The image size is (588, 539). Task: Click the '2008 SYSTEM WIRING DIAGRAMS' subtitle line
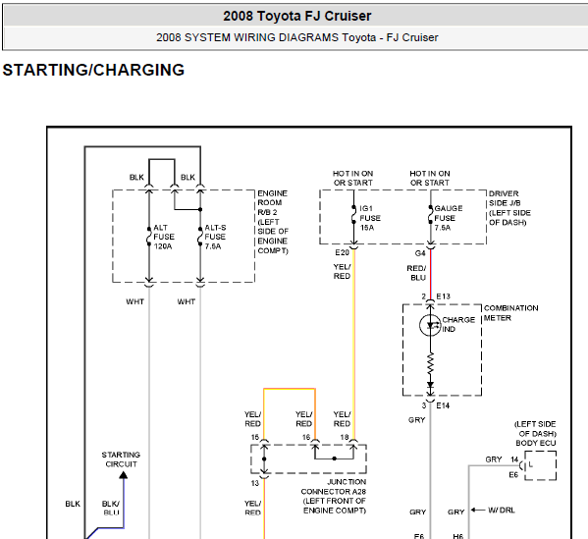coord(297,37)
